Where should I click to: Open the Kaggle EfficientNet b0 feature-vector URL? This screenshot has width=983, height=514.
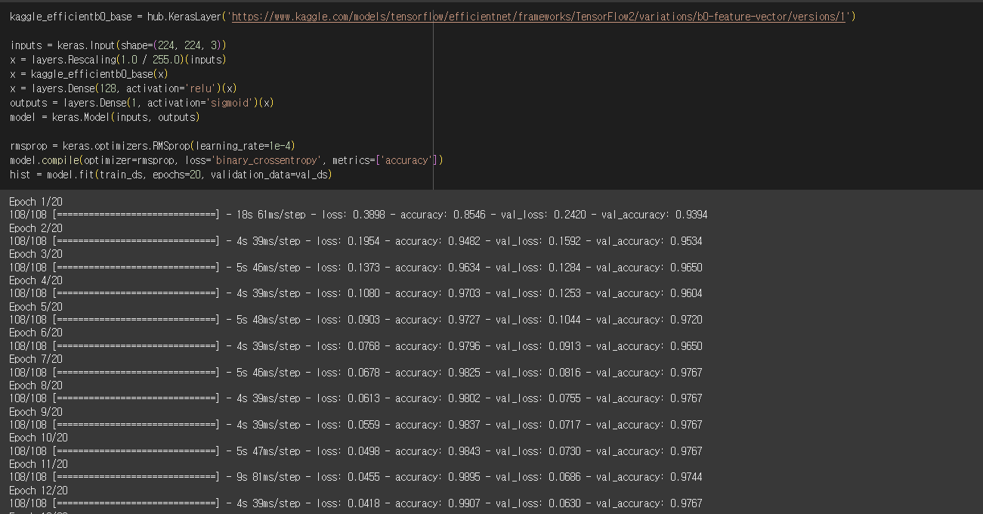tap(539, 16)
